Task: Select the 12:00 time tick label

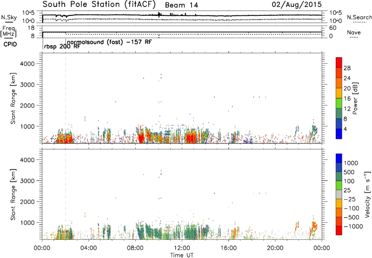Action: click(182, 248)
